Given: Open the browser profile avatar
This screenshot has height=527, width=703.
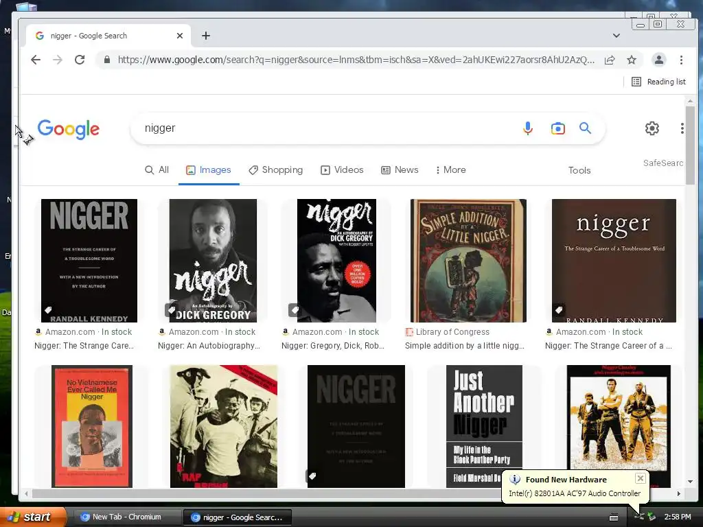Looking at the screenshot, I should click(658, 60).
